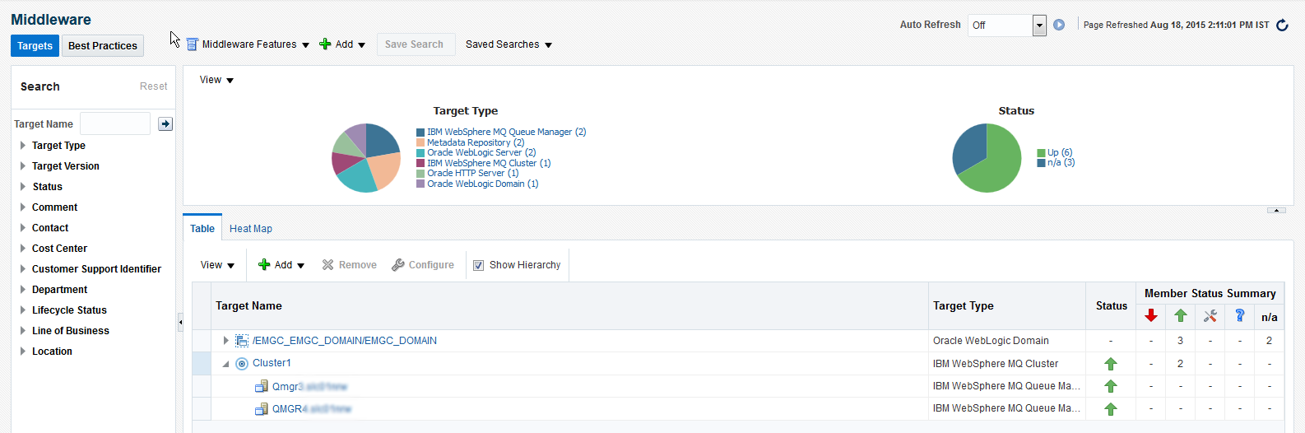Expand the Line of Business filter
Viewport: 1305px width, 433px height.
click(x=23, y=331)
